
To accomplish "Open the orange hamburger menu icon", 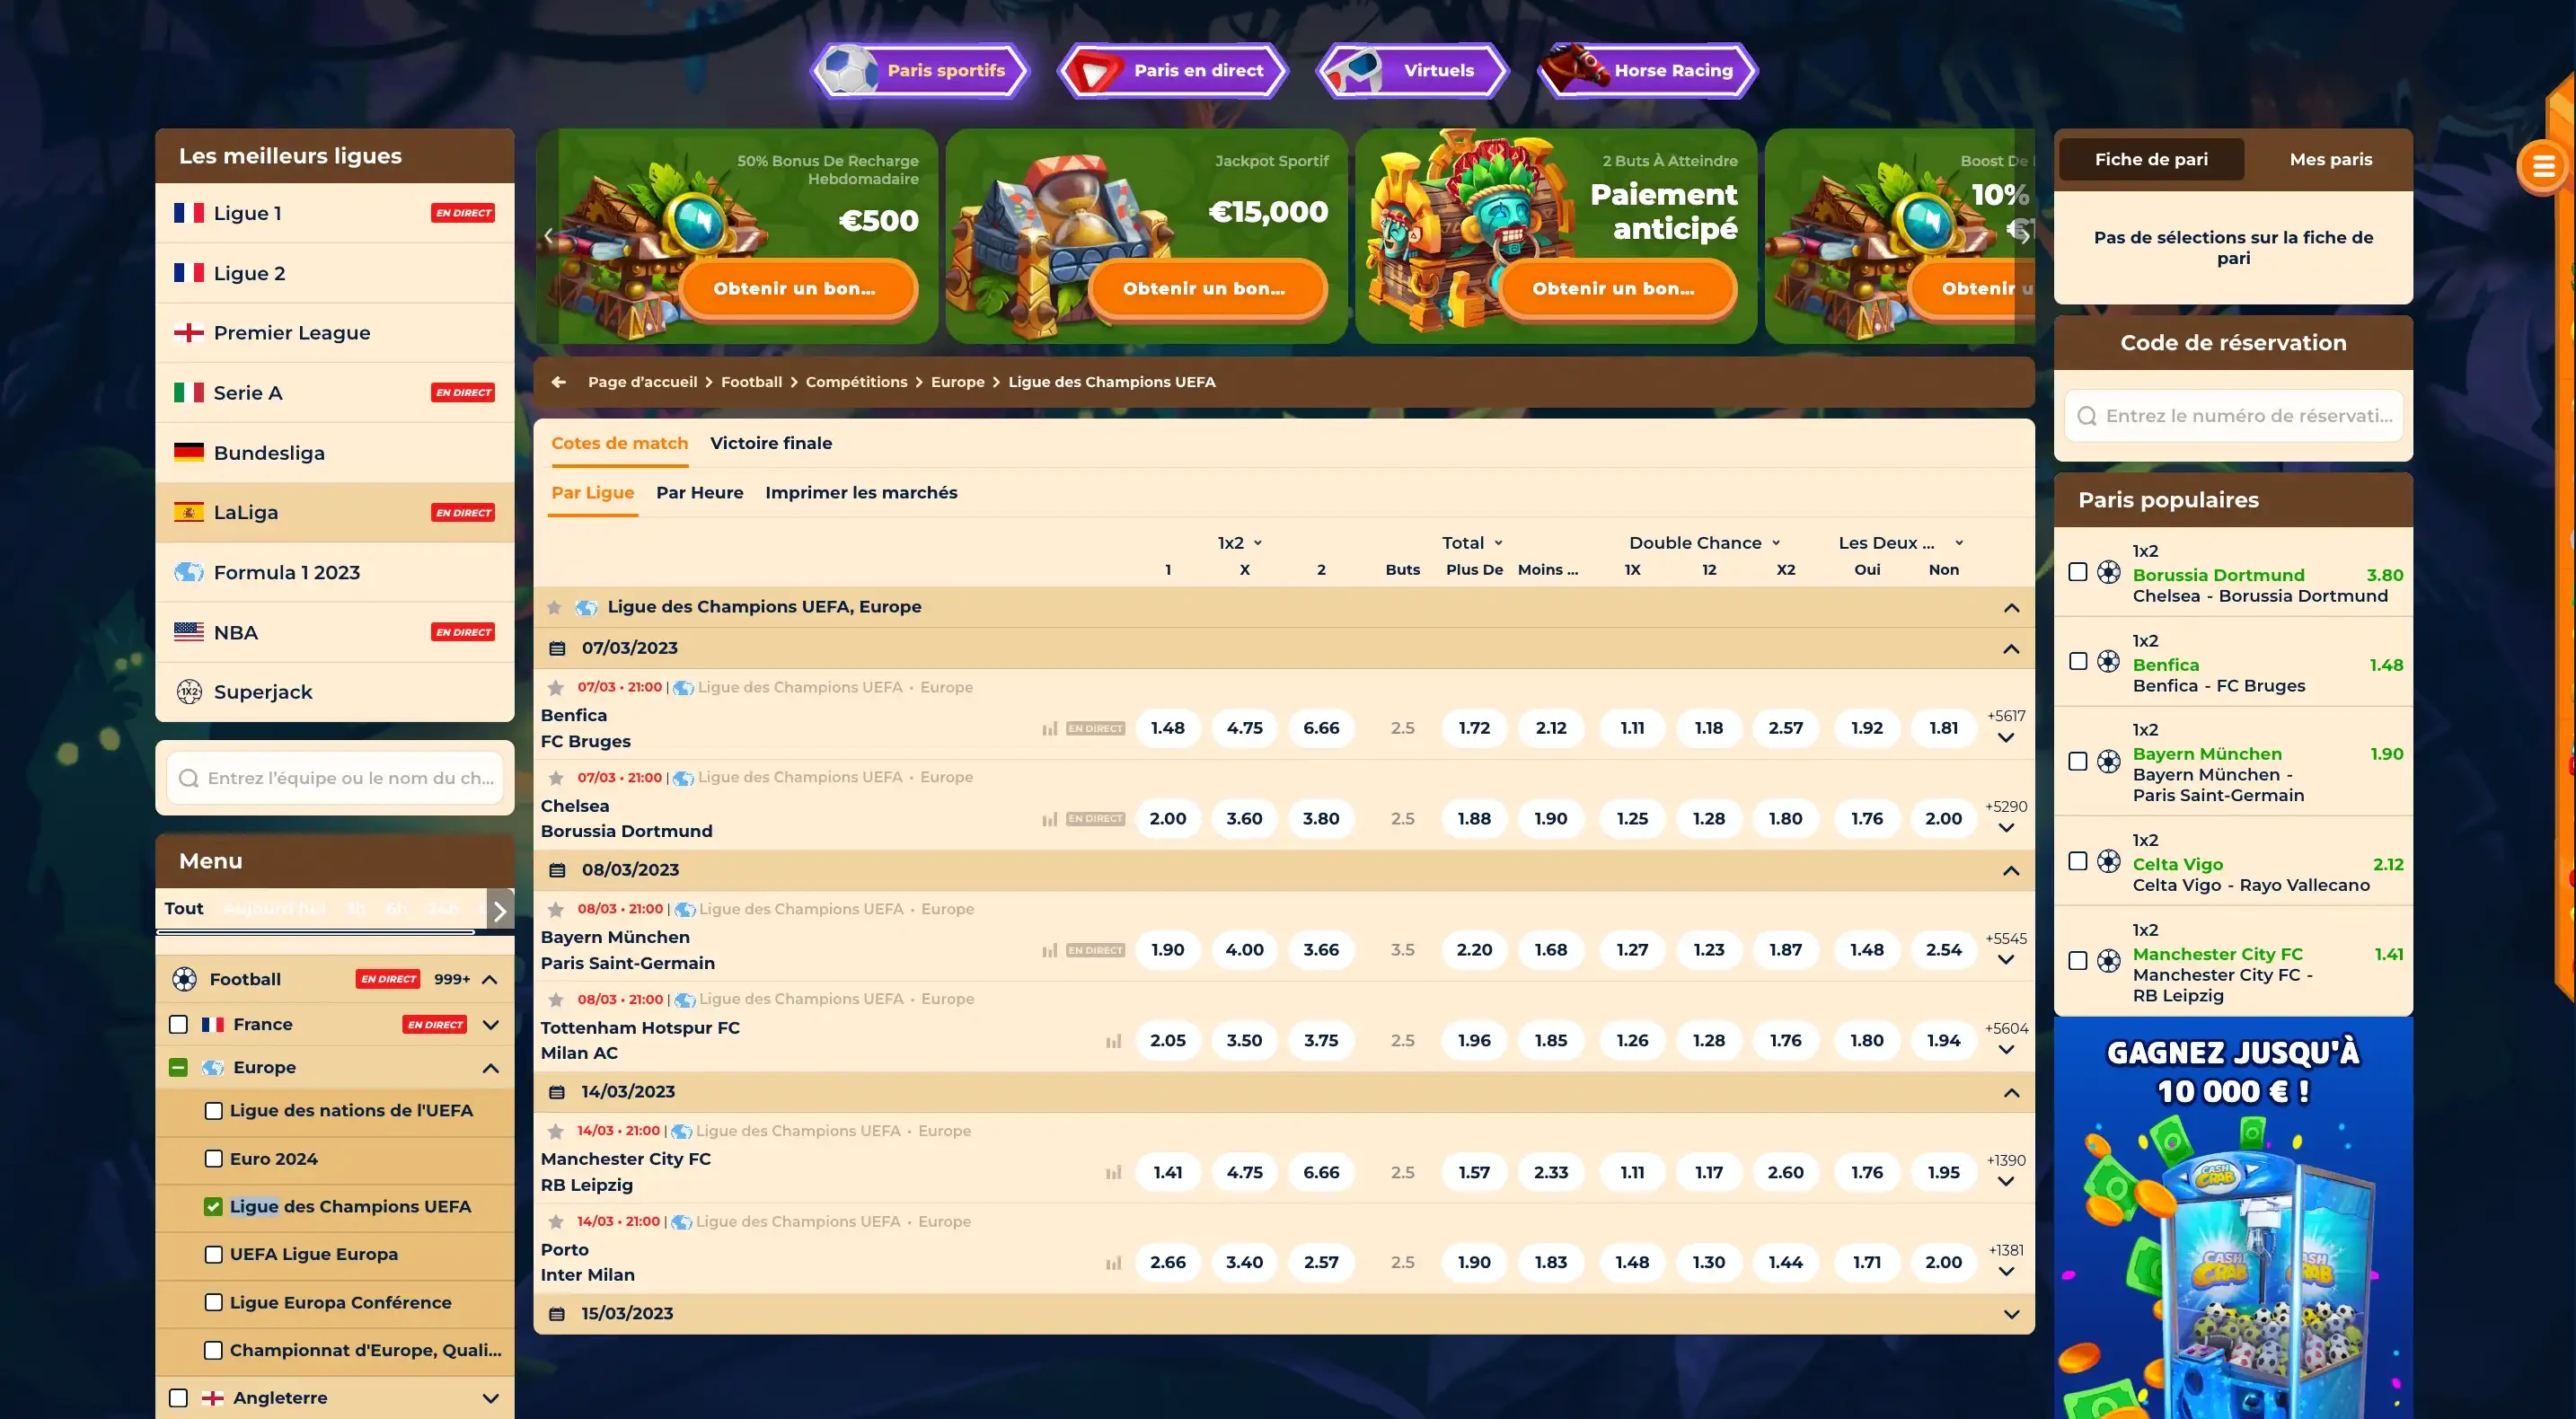I will coord(2543,167).
